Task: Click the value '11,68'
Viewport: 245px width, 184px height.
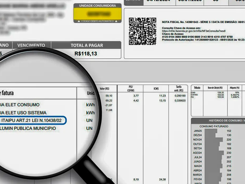Action: (x=109, y=110)
